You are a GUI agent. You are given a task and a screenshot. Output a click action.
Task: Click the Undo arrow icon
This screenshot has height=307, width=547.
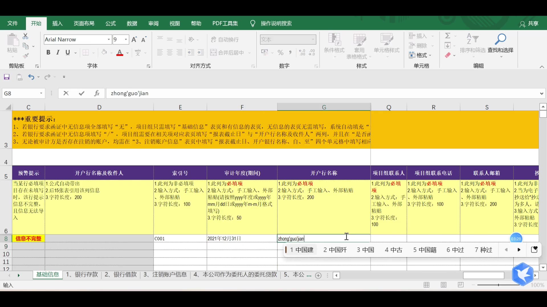tap(31, 77)
